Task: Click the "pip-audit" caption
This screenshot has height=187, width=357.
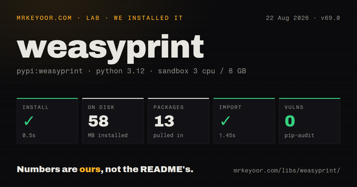Action: 299,135
